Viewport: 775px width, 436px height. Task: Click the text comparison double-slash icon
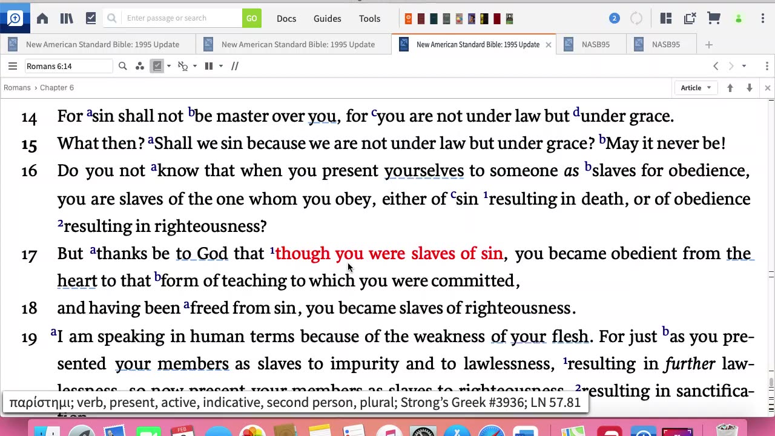(x=235, y=66)
